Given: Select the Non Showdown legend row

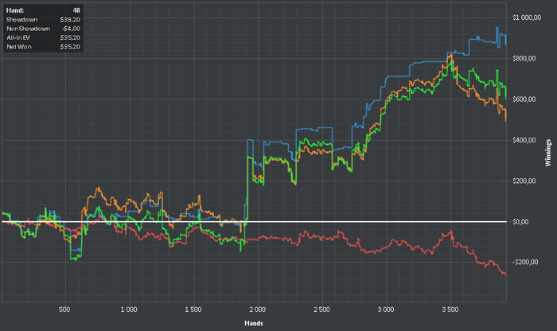Looking at the screenshot, I should (x=43, y=29).
